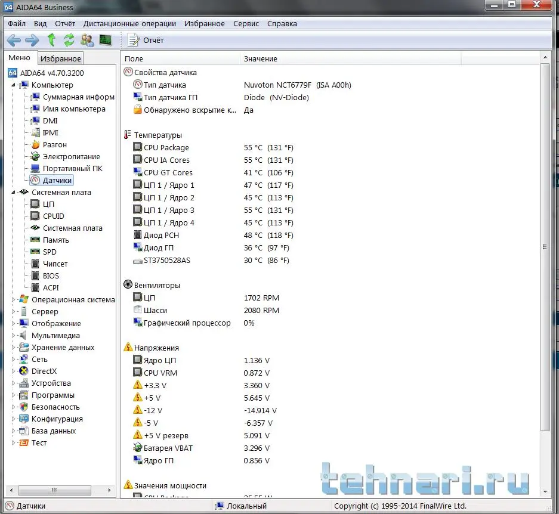This screenshot has width=559, height=514.
Task: Select the Батарея VBAT voltage row
Action: (330, 448)
